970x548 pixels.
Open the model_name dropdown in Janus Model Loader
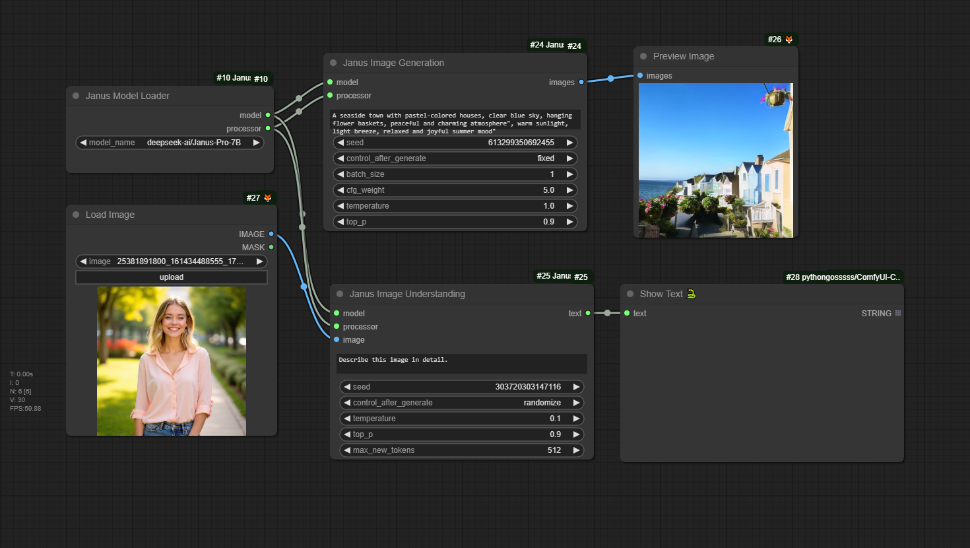[x=170, y=143]
